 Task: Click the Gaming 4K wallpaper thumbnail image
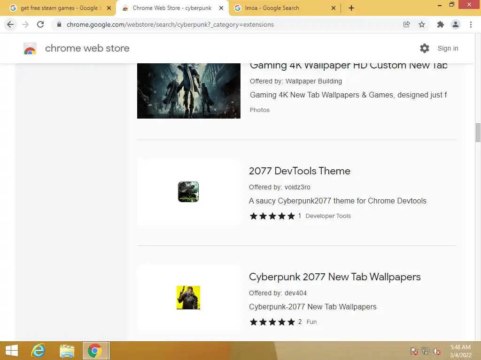189,91
